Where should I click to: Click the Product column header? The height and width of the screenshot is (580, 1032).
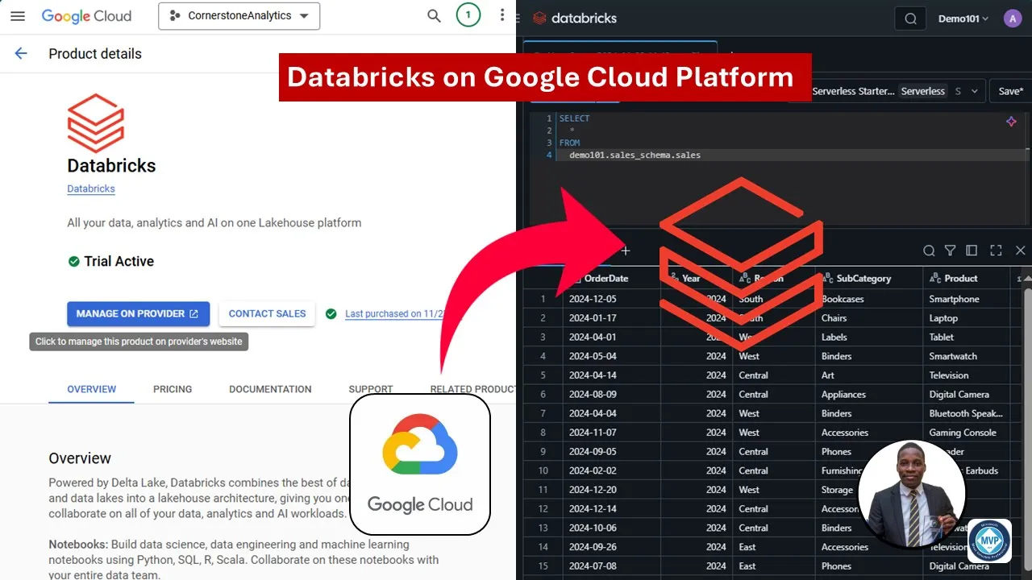(967, 278)
